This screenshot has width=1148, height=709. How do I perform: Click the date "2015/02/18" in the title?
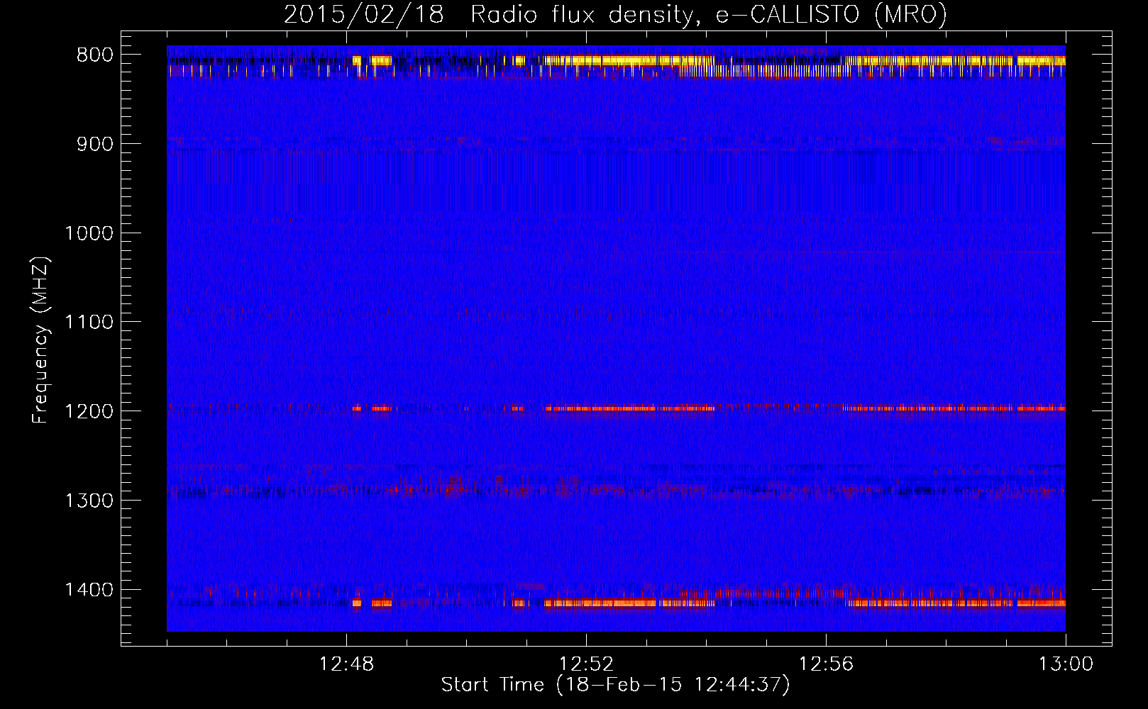(x=364, y=14)
